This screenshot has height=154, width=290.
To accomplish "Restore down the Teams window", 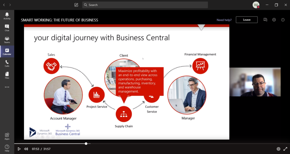I will tap(276, 5).
